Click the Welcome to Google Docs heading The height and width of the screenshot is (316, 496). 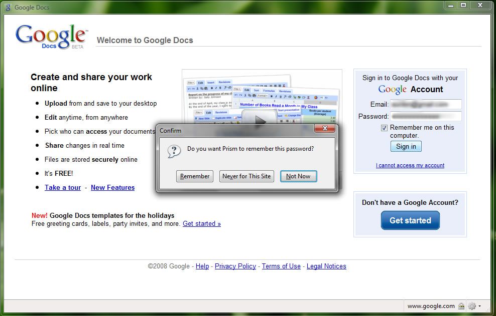pyautogui.click(x=145, y=40)
